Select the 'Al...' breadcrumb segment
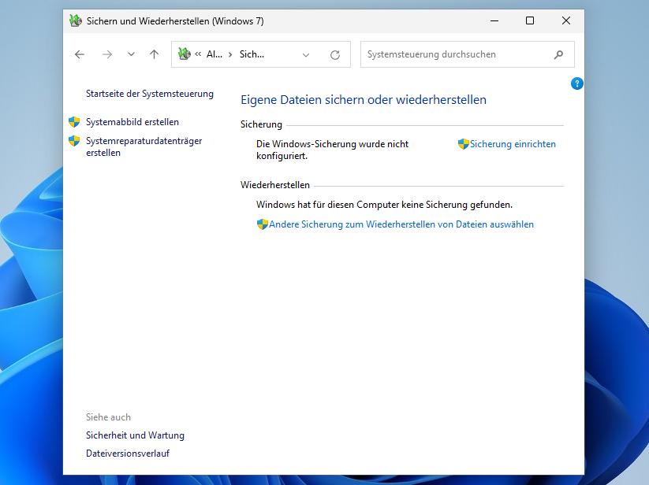Viewport: 649px width, 485px height. click(214, 55)
